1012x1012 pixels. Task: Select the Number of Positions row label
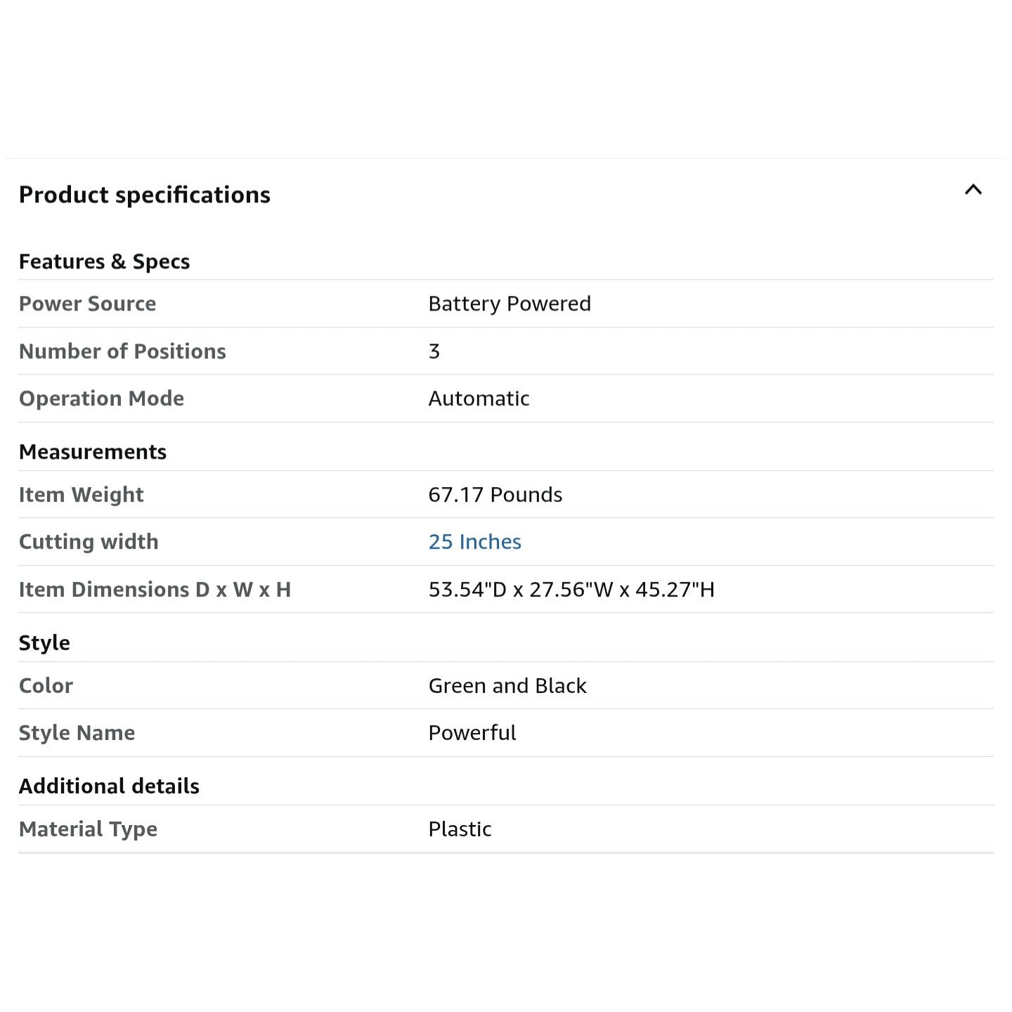click(x=122, y=351)
